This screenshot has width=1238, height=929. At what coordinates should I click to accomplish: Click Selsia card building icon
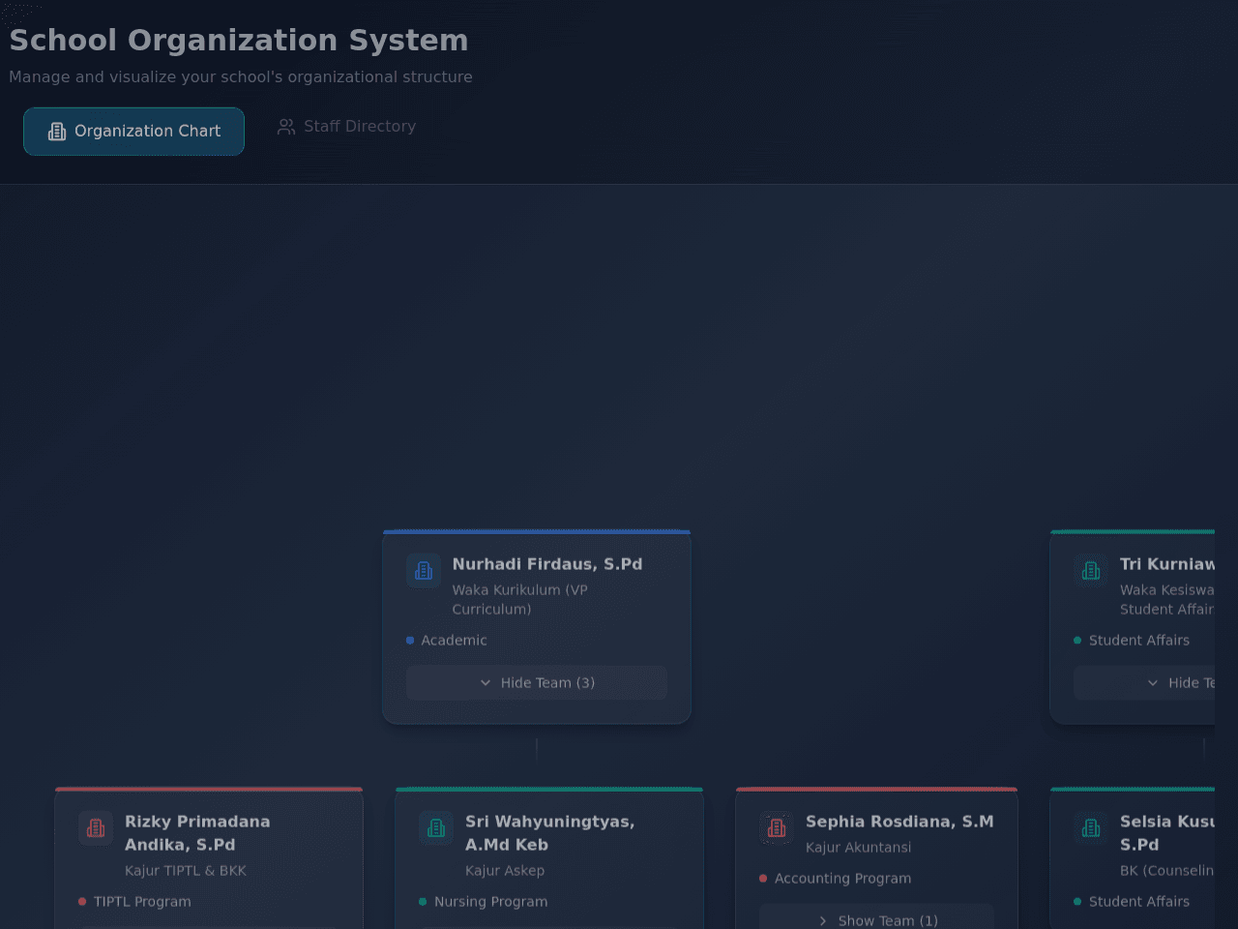point(1091,828)
